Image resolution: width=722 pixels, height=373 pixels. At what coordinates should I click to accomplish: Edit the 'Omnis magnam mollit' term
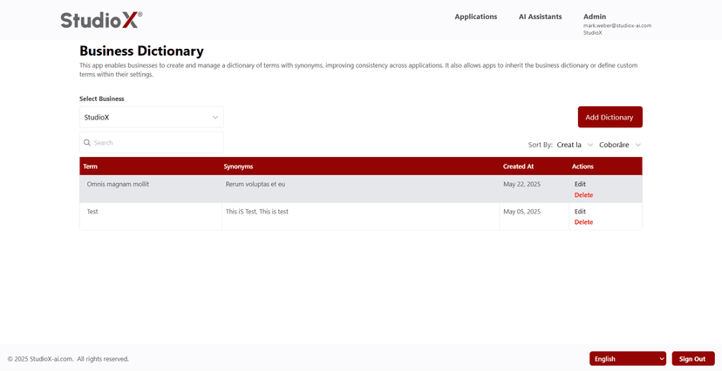point(580,184)
